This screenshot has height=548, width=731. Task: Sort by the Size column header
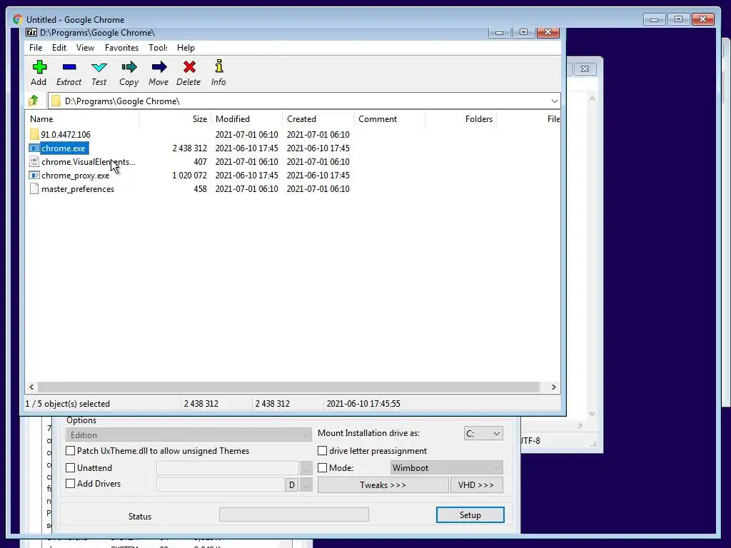click(176, 119)
